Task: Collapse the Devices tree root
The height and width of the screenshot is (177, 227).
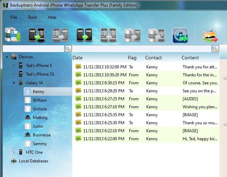Action: (x=7, y=57)
